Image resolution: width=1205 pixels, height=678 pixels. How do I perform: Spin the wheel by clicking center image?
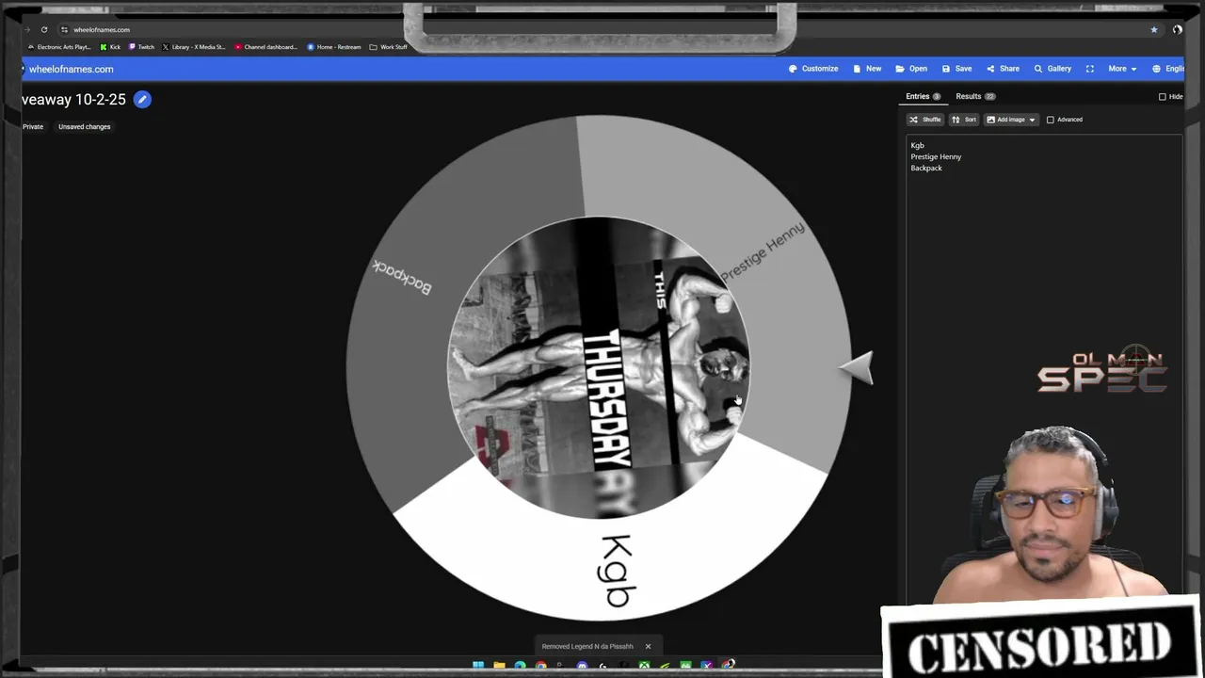click(599, 367)
